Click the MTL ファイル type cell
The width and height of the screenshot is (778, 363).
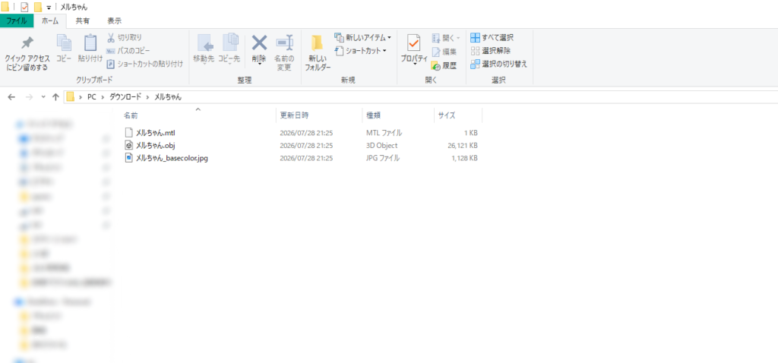[x=384, y=133]
